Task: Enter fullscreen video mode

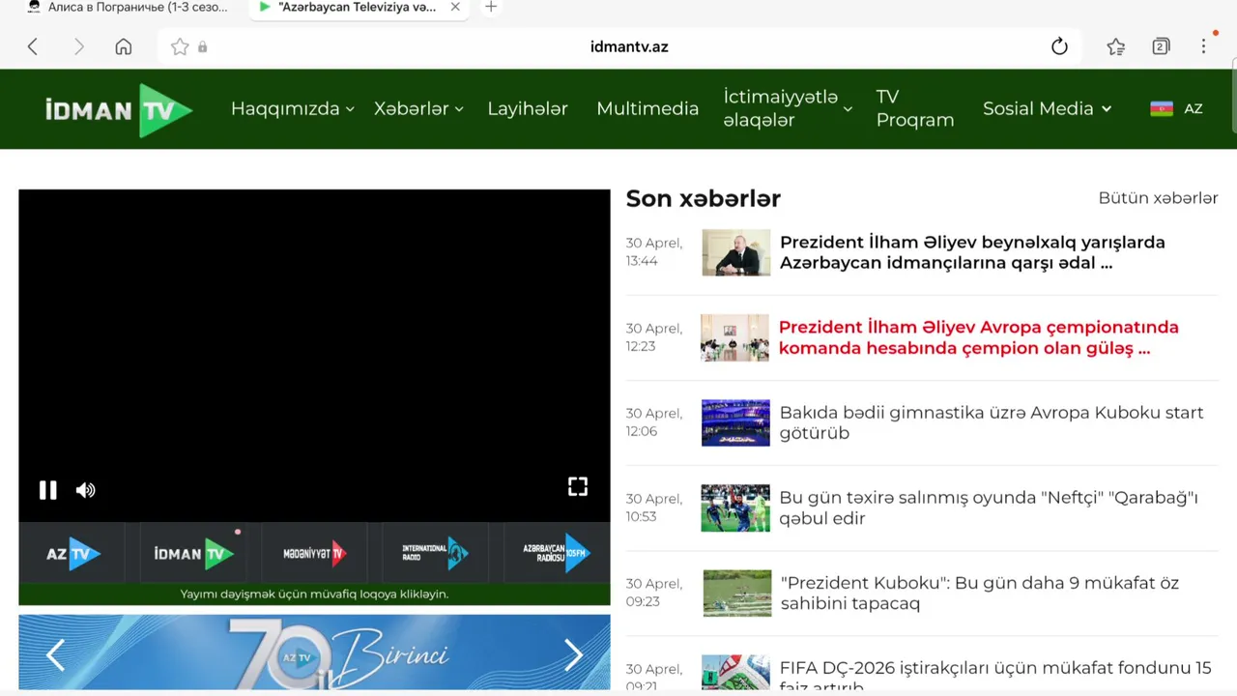Action: [578, 486]
